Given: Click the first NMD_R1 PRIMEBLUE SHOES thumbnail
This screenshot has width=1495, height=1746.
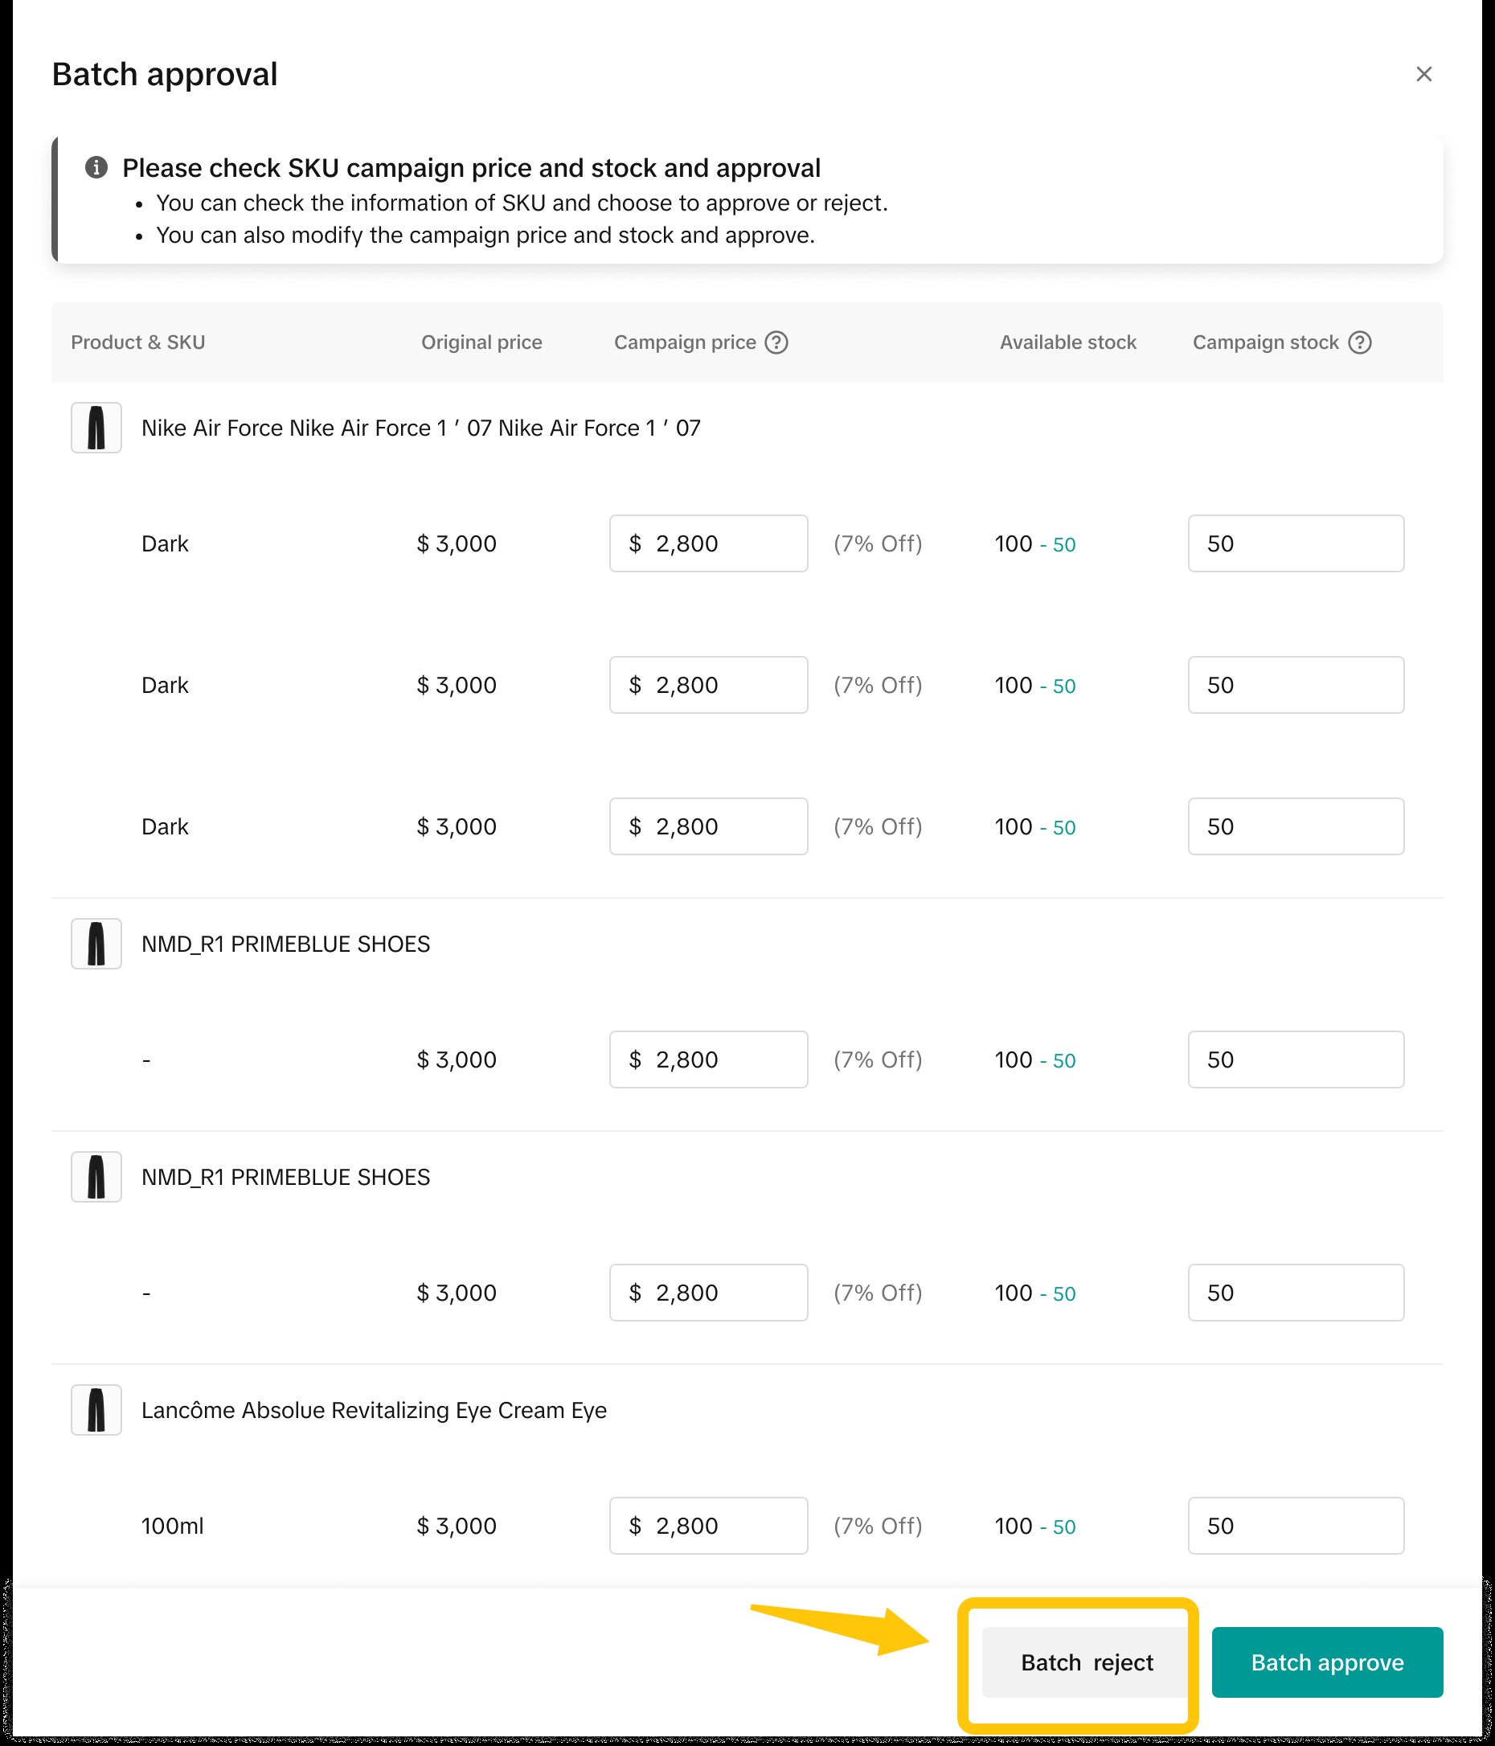Looking at the screenshot, I should [x=96, y=943].
